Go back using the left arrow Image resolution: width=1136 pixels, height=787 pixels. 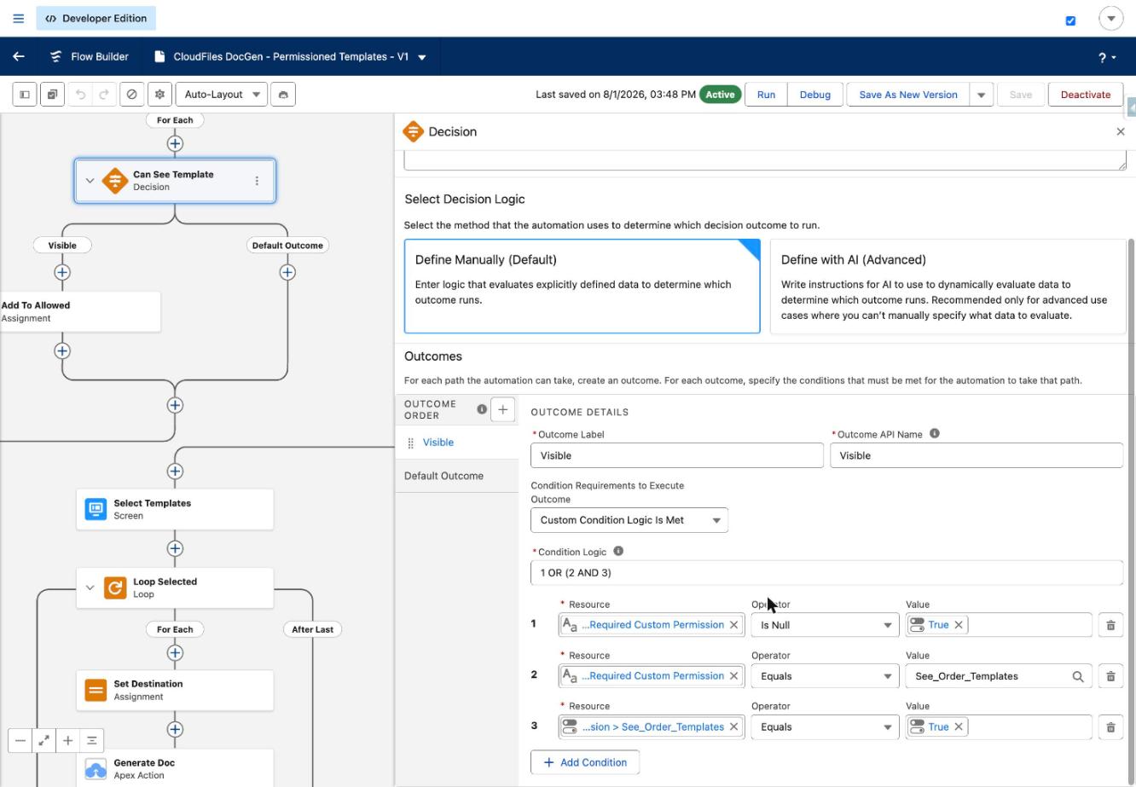tap(19, 56)
